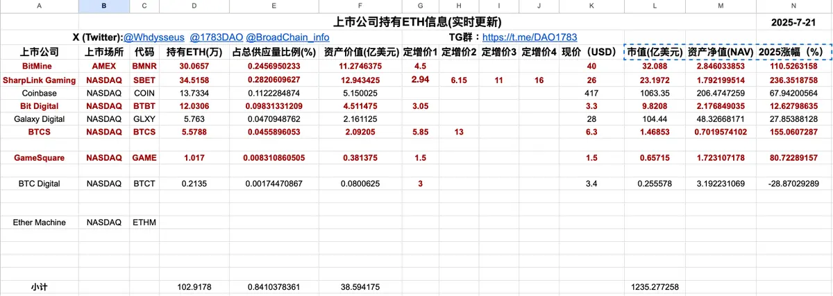Select Coinbase ETH holdings 13.7334

[194, 93]
